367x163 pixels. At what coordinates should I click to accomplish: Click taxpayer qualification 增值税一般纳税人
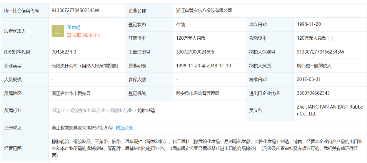314,66
